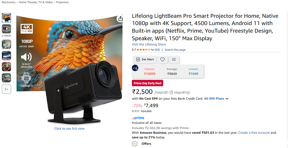This screenshot has height=148, width=288.
Task: Open the 68 ratings count link
Action: tap(157, 50)
